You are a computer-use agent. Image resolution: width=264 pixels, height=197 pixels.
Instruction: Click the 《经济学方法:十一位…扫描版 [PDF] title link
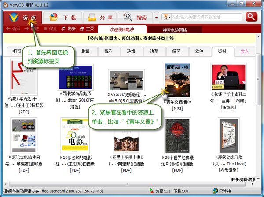click(x=24, y=106)
